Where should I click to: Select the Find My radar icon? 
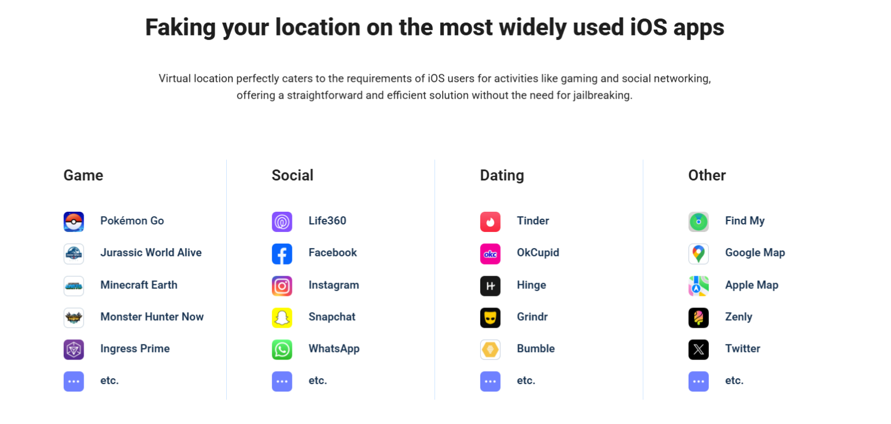pyautogui.click(x=698, y=222)
